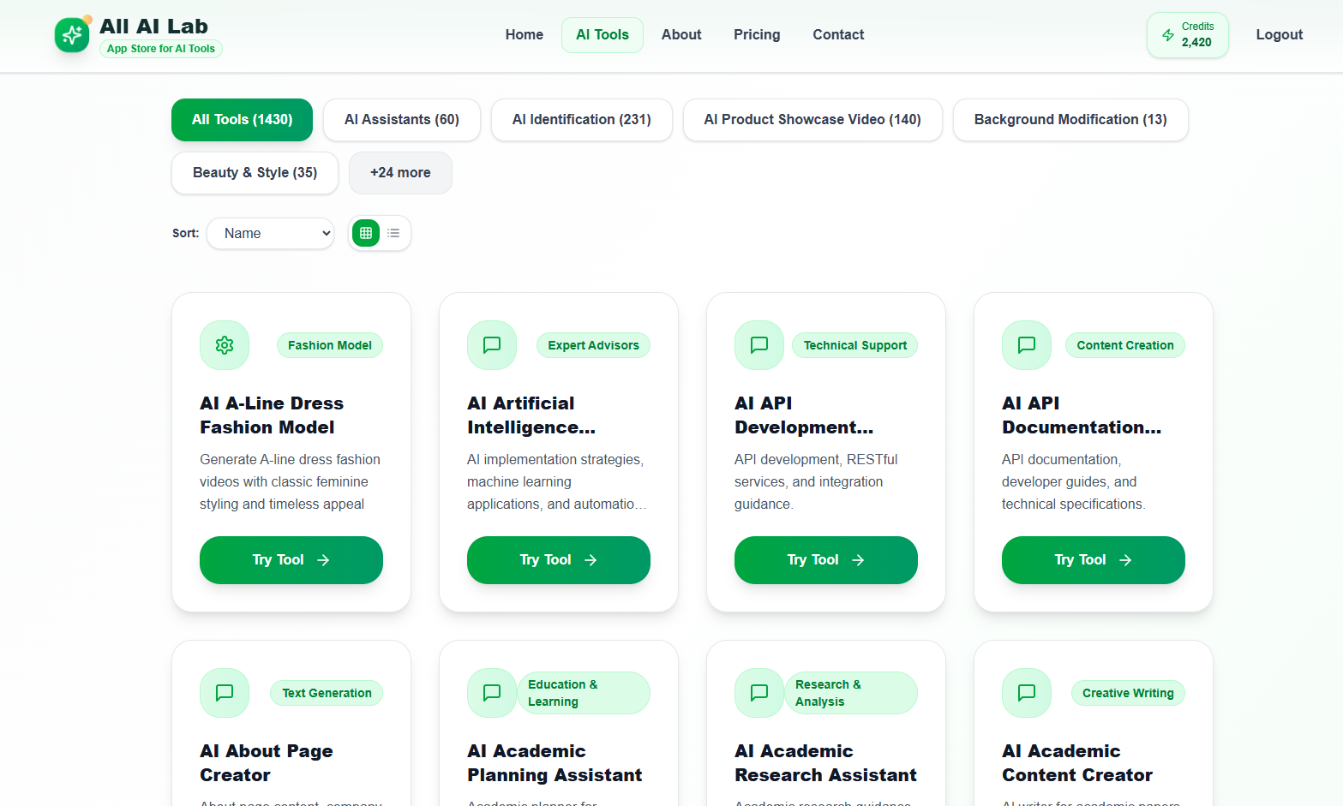The image size is (1343, 806).
Task: Click gear icon on A-Line Dress card
Action: (x=225, y=345)
